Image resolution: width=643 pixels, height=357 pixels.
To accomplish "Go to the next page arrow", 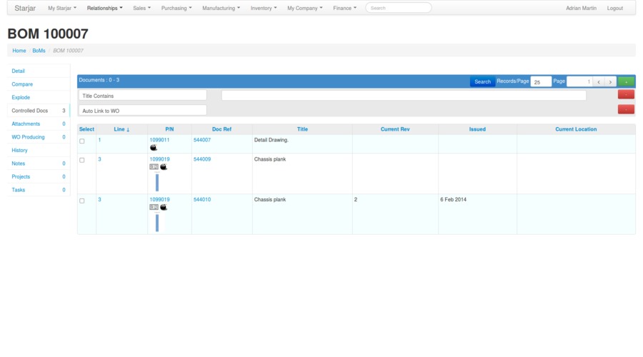I will tap(610, 81).
